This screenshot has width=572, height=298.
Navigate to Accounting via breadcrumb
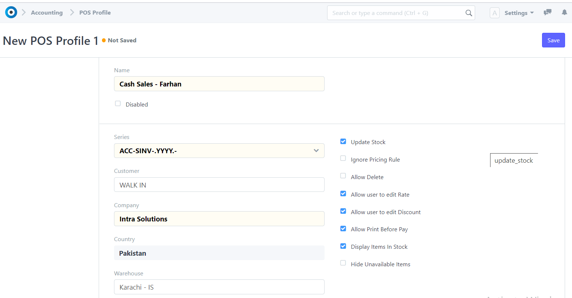[x=47, y=12]
